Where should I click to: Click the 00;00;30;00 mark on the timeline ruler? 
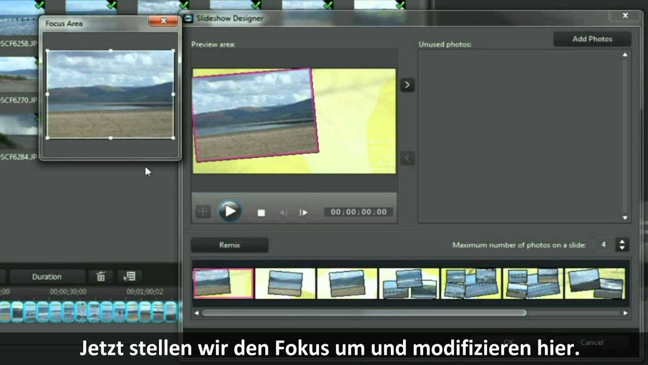[68, 292]
